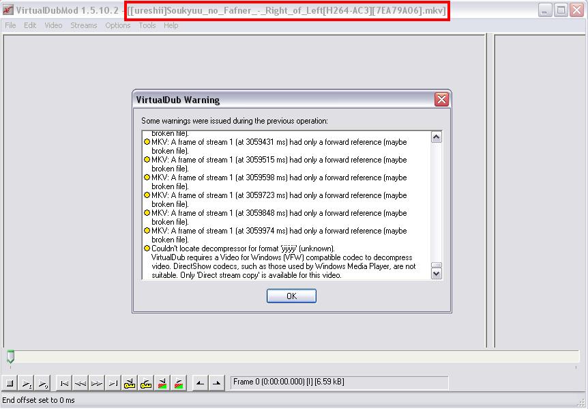The height and width of the screenshot is (409, 588).
Task: Confirm the warning dialog with OK
Action: coord(291,296)
